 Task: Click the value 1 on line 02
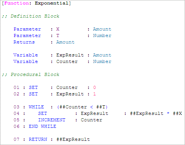pyautogui.click(x=95, y=94)
